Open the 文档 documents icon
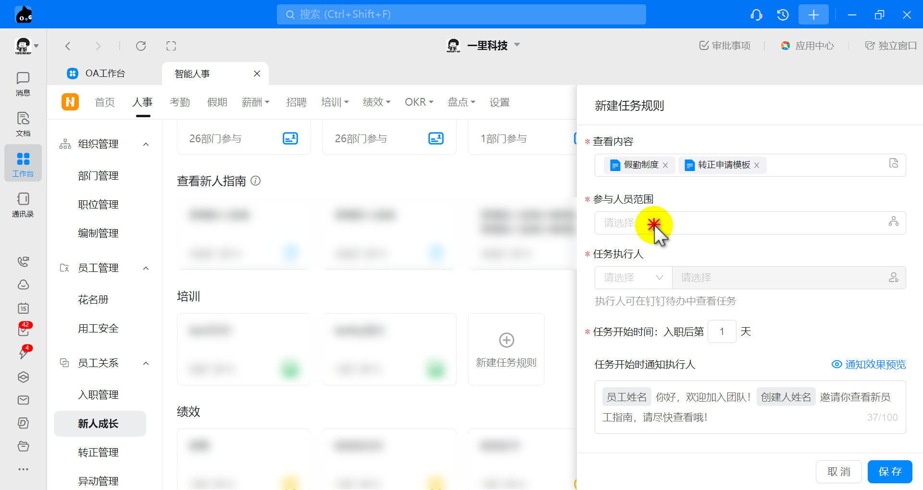This screenshot has width=923, height=490. [23, 123]
